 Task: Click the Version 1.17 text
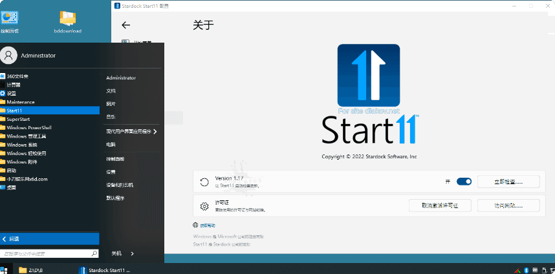(229, 178)
